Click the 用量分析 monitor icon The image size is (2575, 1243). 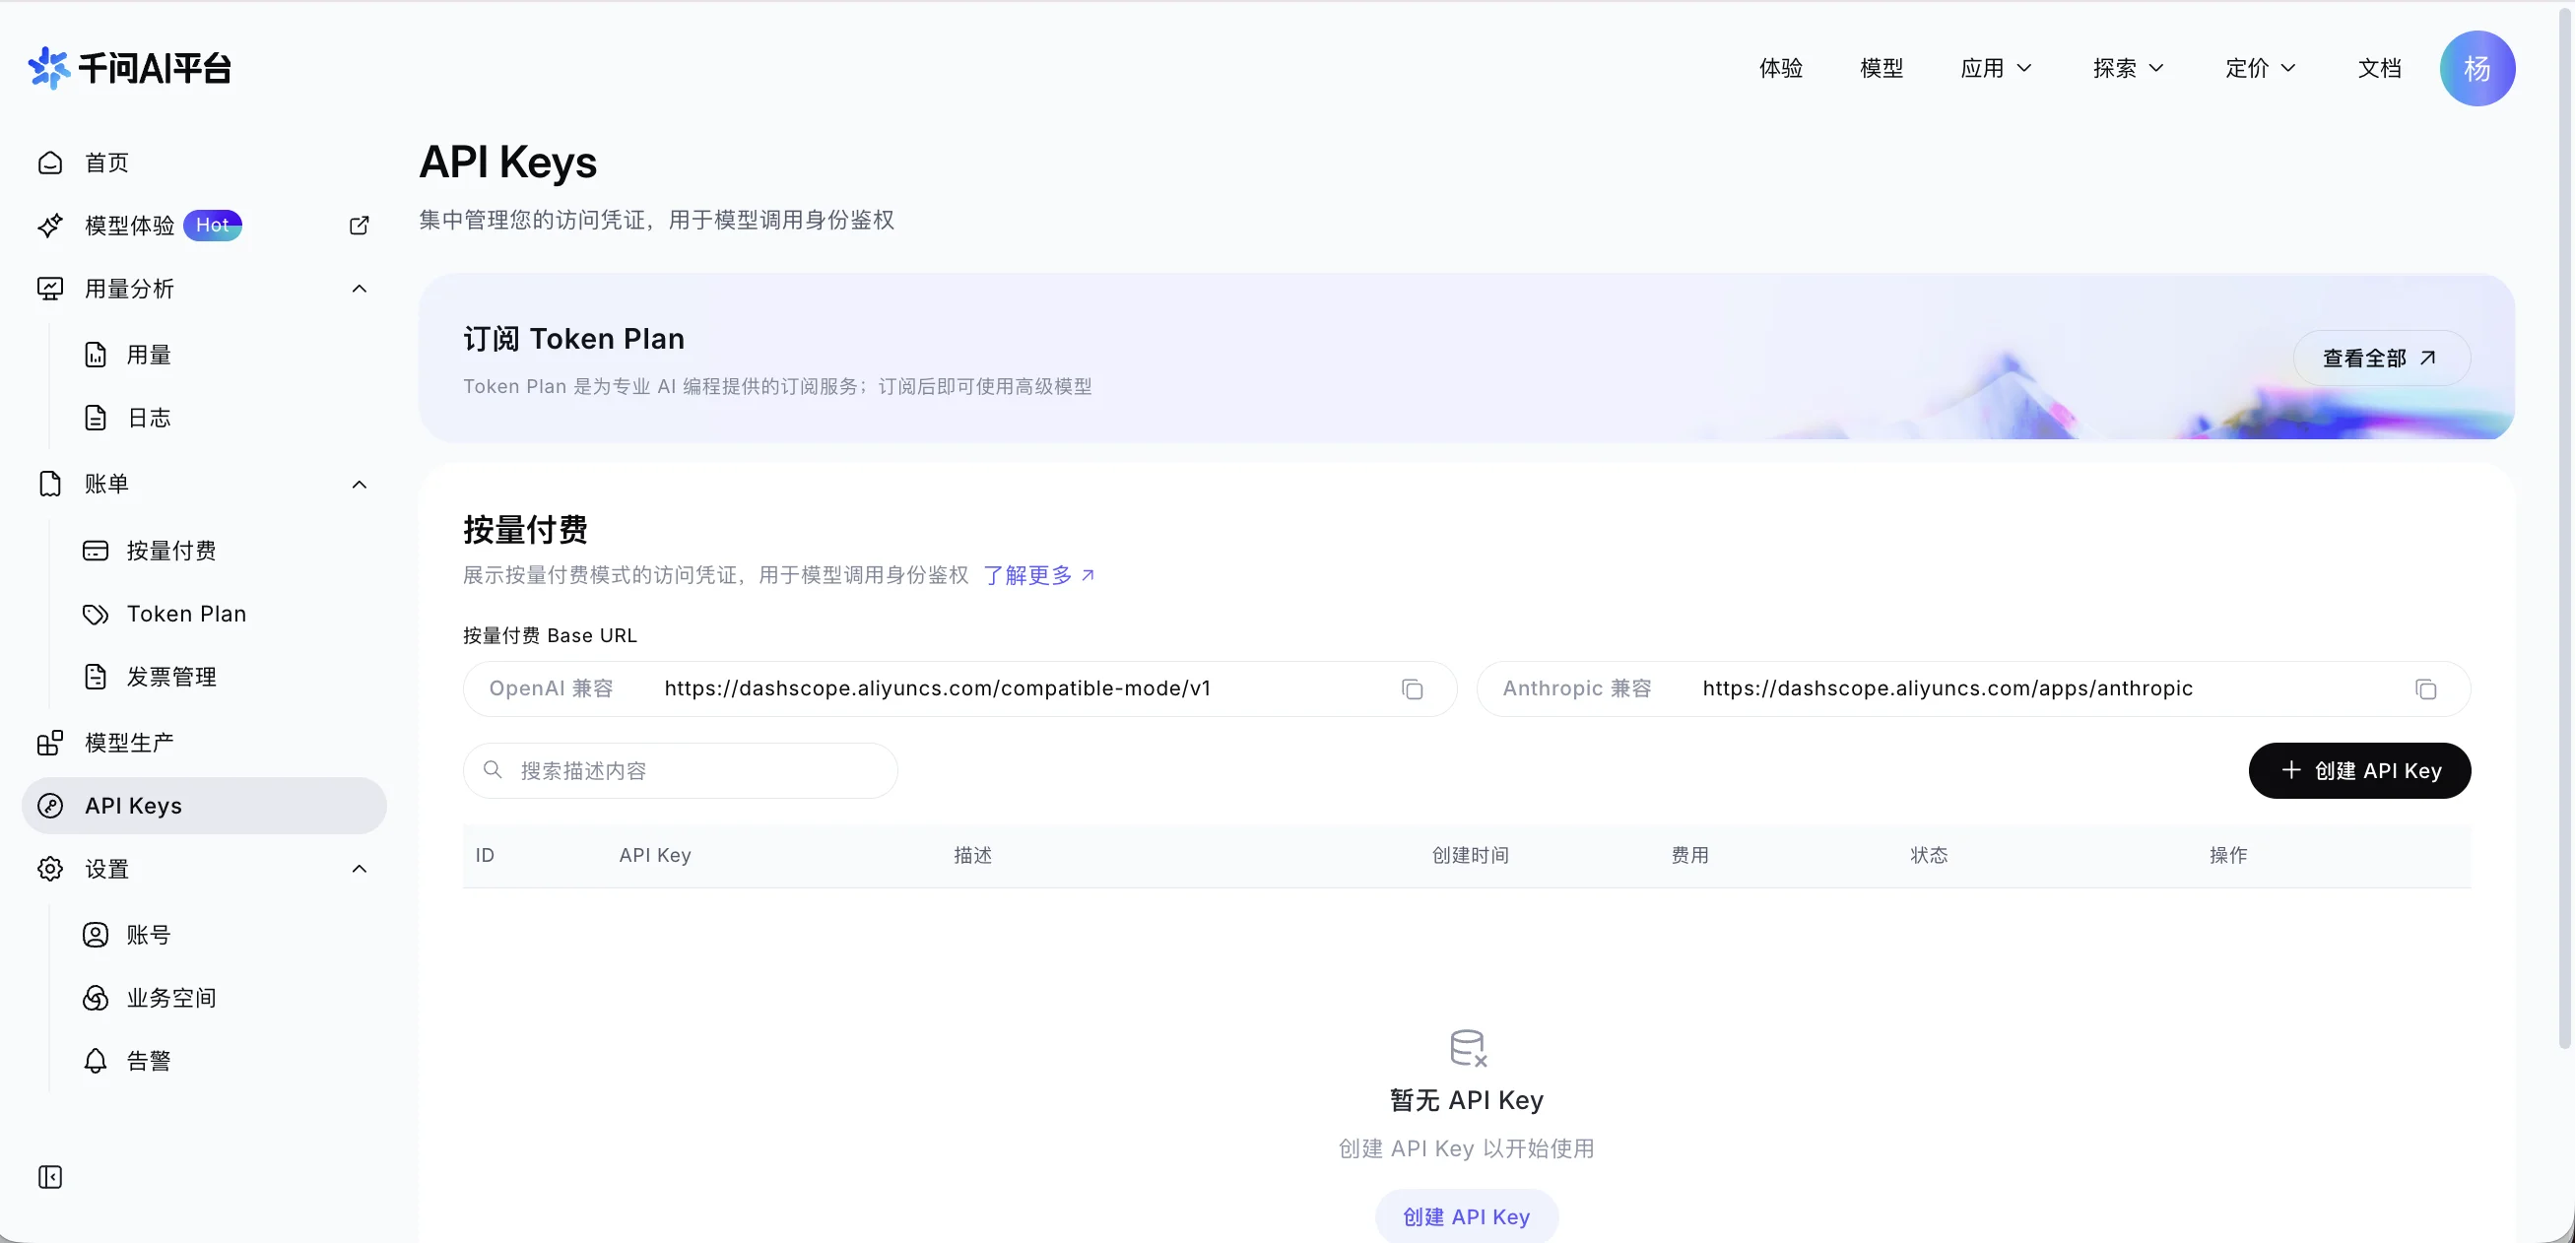pyautogui.click(x=50, y=289)
